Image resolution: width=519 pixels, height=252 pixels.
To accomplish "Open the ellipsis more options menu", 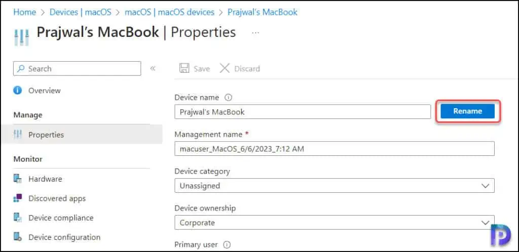I will click(x=255, y=33).
